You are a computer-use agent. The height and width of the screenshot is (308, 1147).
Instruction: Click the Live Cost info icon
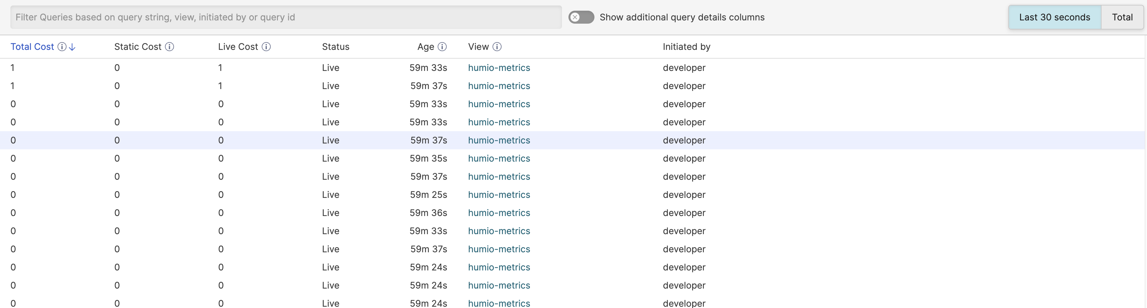pos(266,47)
